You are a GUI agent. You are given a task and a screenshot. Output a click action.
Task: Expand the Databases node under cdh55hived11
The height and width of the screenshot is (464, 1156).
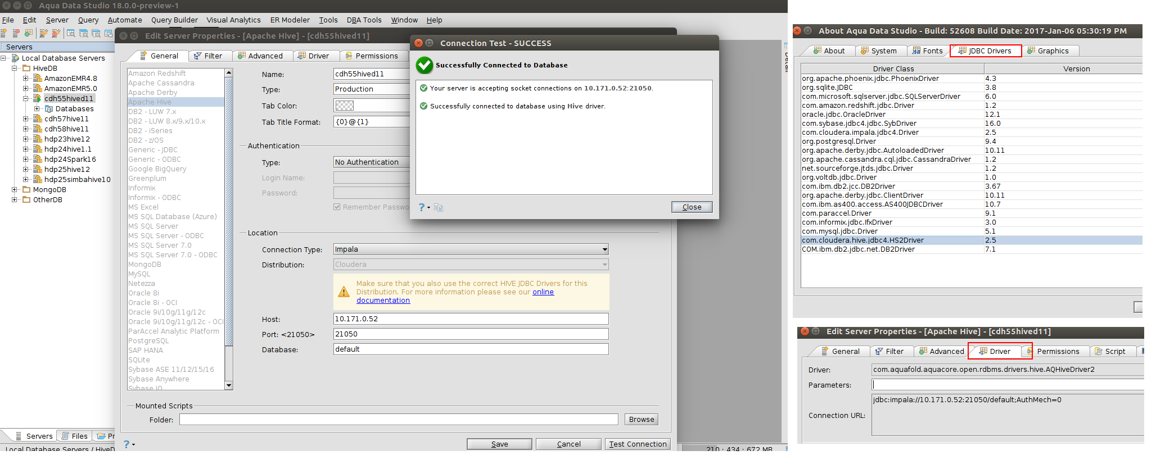coord(37,108)
